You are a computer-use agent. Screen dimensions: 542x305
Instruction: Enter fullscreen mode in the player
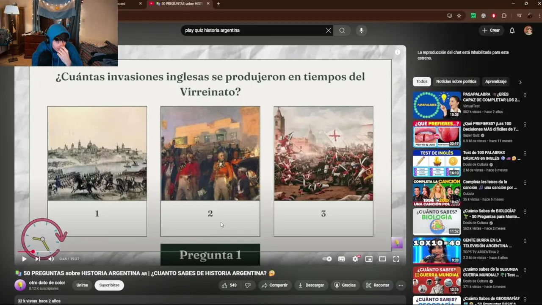pos(396,259)
